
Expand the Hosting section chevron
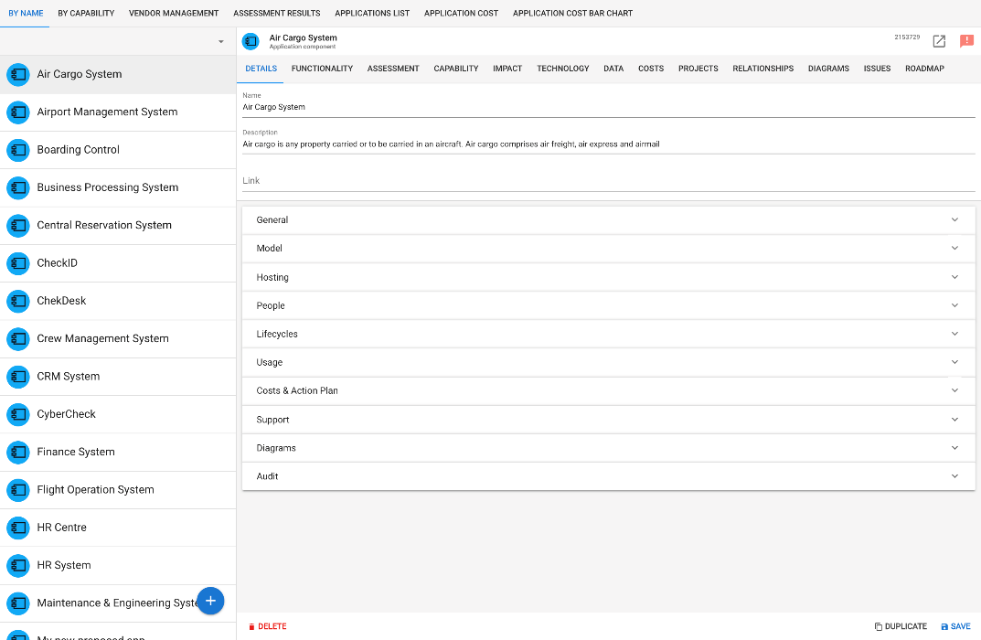[954, 277]
